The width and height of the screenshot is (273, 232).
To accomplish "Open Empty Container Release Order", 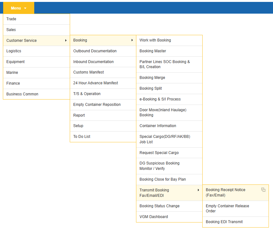I will point(236,209).
